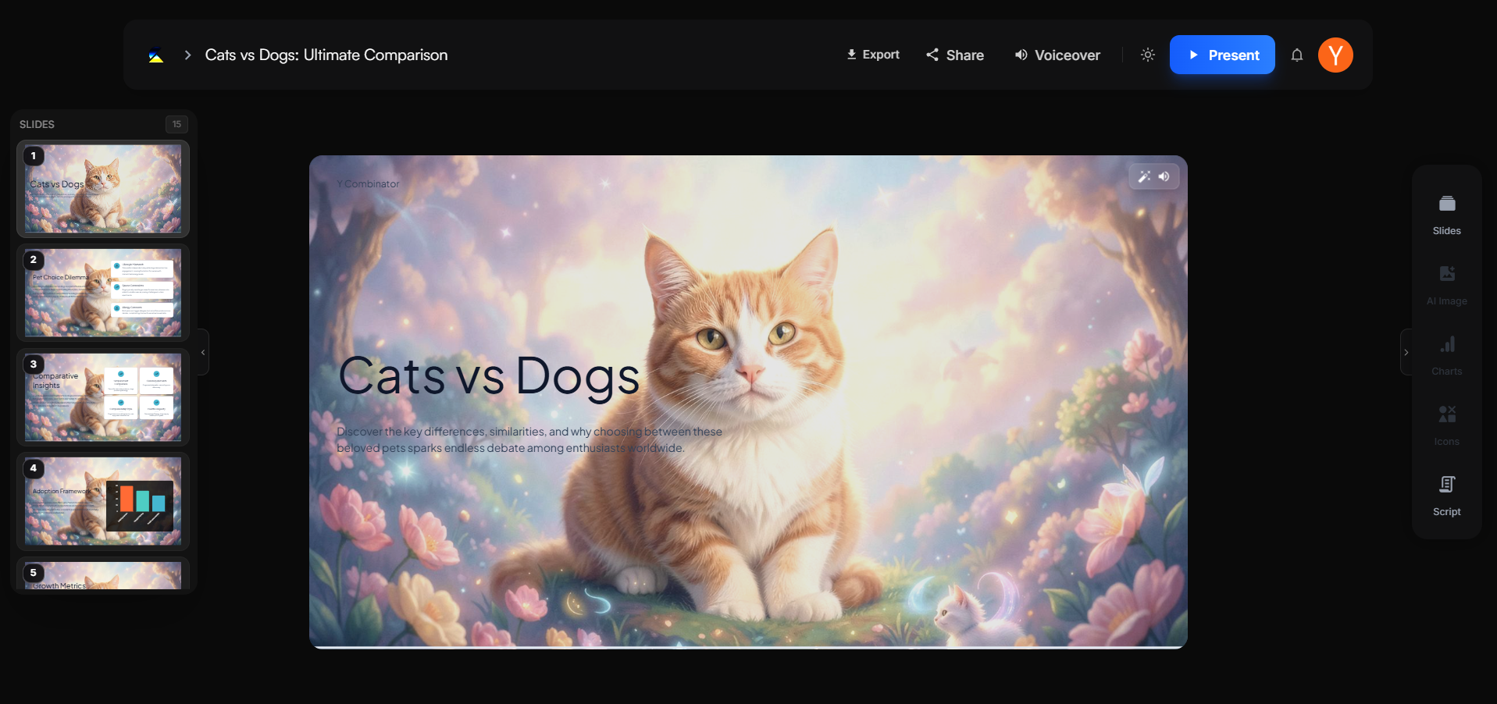Open the Icons tool in sidebar
Screen dimensions: 1497x704
pyautogui.click(x=1446, y=425)
